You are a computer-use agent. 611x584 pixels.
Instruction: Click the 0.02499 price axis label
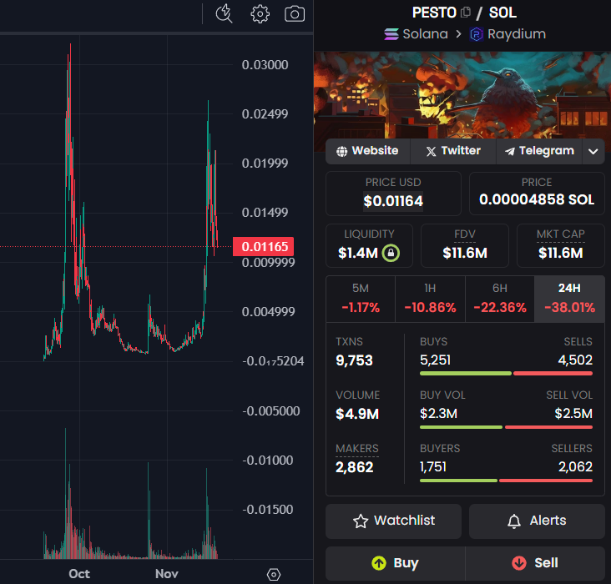tap(265, 114)
